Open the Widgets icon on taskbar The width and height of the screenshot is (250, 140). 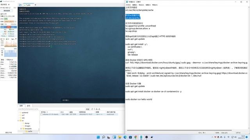[114, 137]
